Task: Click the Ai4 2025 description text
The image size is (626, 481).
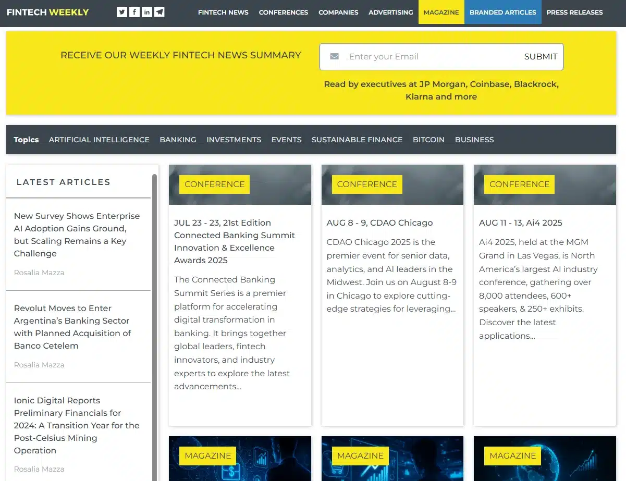Action: click(538, 289)
